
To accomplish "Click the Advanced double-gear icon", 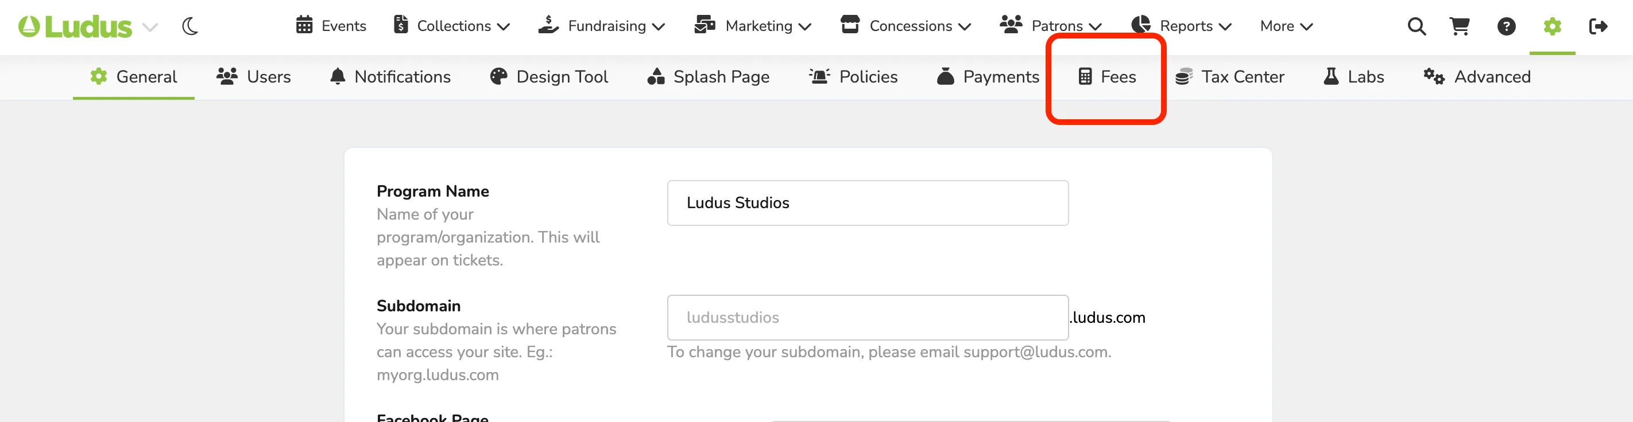I will click(x=1434, y=77).
